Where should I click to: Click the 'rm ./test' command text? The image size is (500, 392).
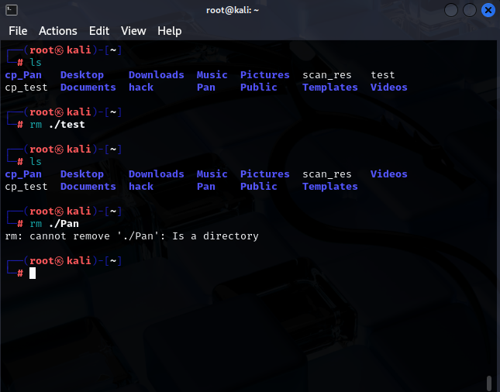57,124
